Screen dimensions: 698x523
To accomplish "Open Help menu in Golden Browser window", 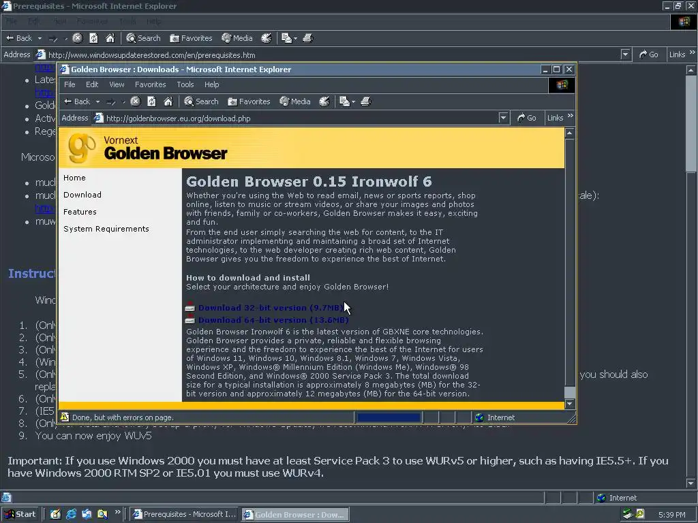I will (x=211, y=84).
